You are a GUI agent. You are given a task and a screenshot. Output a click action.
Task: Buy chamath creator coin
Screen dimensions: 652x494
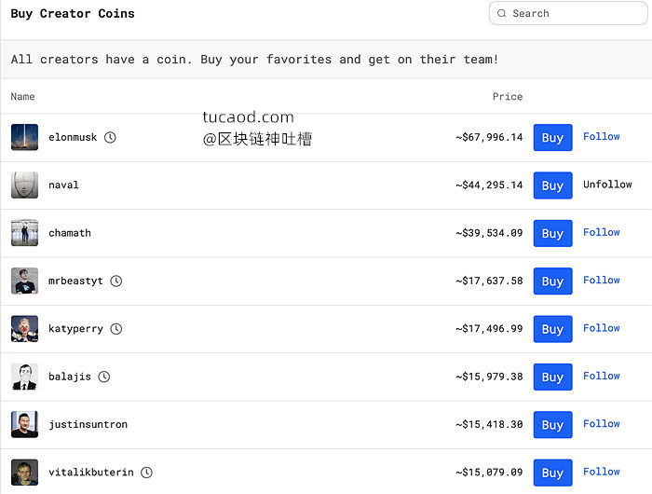click(x=552, y=233)
